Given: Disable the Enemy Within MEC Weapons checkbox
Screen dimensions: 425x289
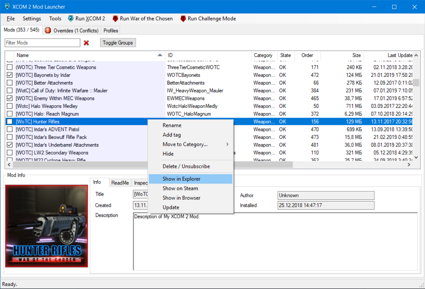Looking at the screenshot, I should [x=10, y=98].
